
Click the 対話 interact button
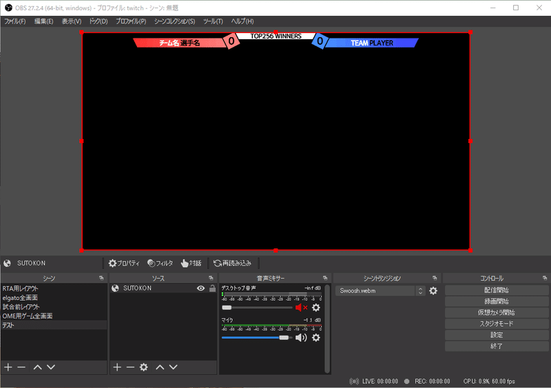[191, 263]
